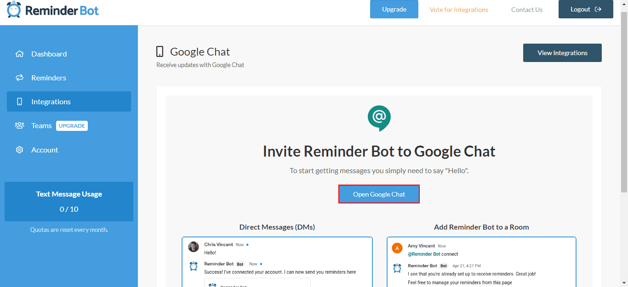Click the '@Reminder Bot' mention text

[424, 254]
